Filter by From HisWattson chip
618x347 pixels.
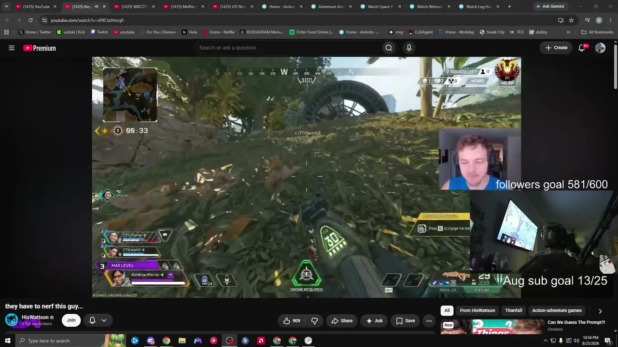pos(478,311)
